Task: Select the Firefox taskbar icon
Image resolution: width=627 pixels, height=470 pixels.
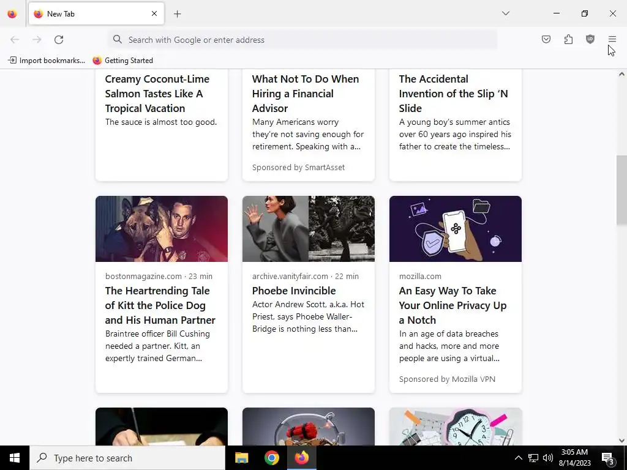Action: click(302, 458)
